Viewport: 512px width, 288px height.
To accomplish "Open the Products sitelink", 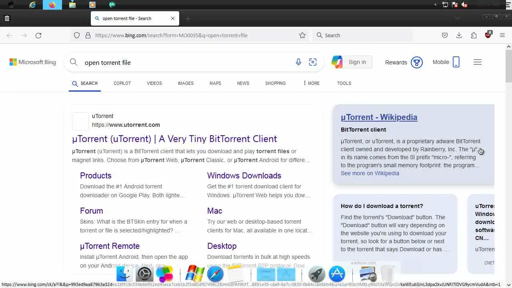I will (96, 176).
